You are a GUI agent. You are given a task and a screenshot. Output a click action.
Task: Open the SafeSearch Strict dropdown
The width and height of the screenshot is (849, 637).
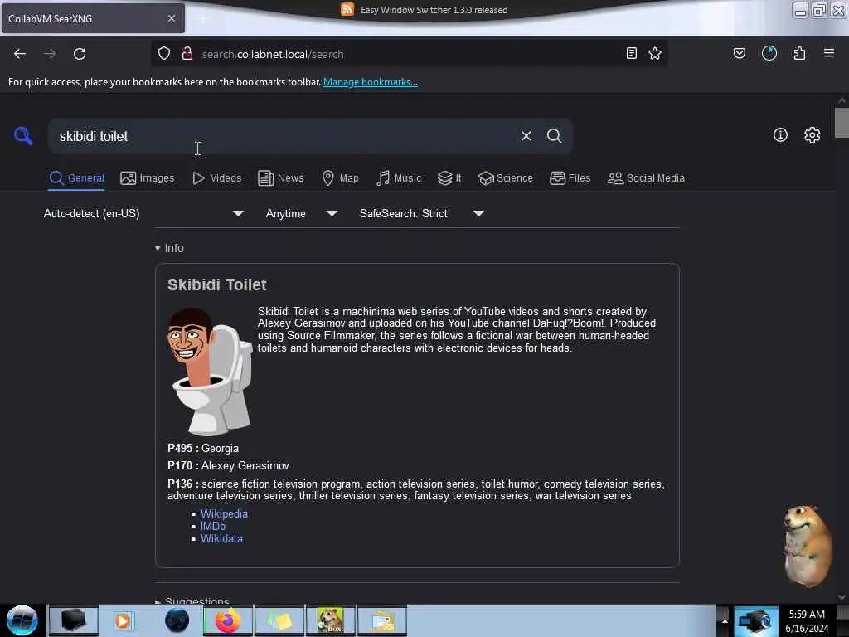point(421,213)
